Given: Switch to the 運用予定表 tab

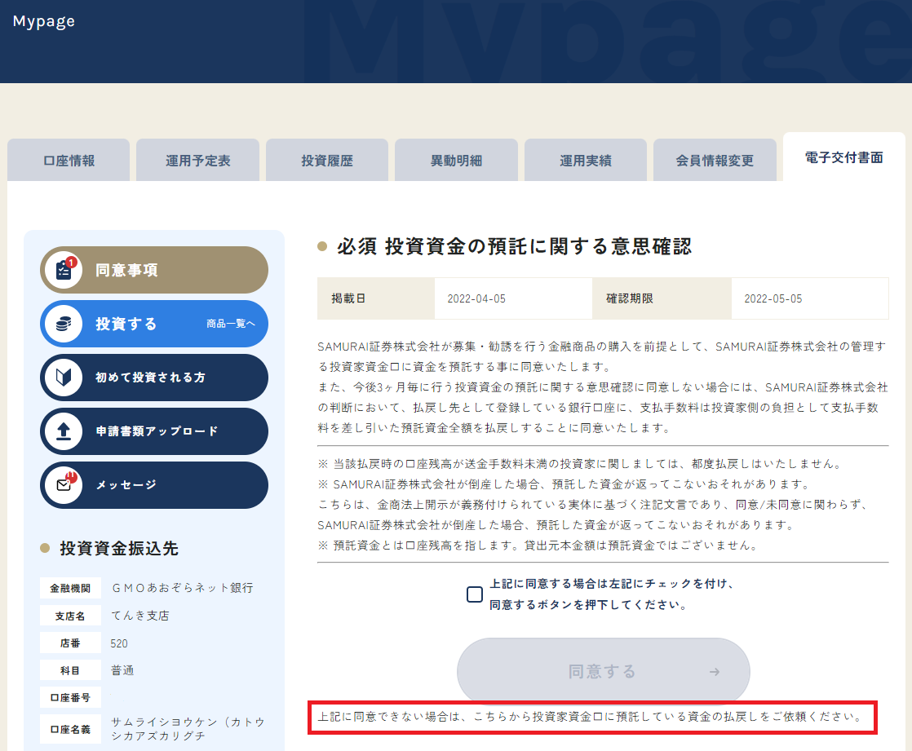Looking at the screenshot, I should point(197,161).
